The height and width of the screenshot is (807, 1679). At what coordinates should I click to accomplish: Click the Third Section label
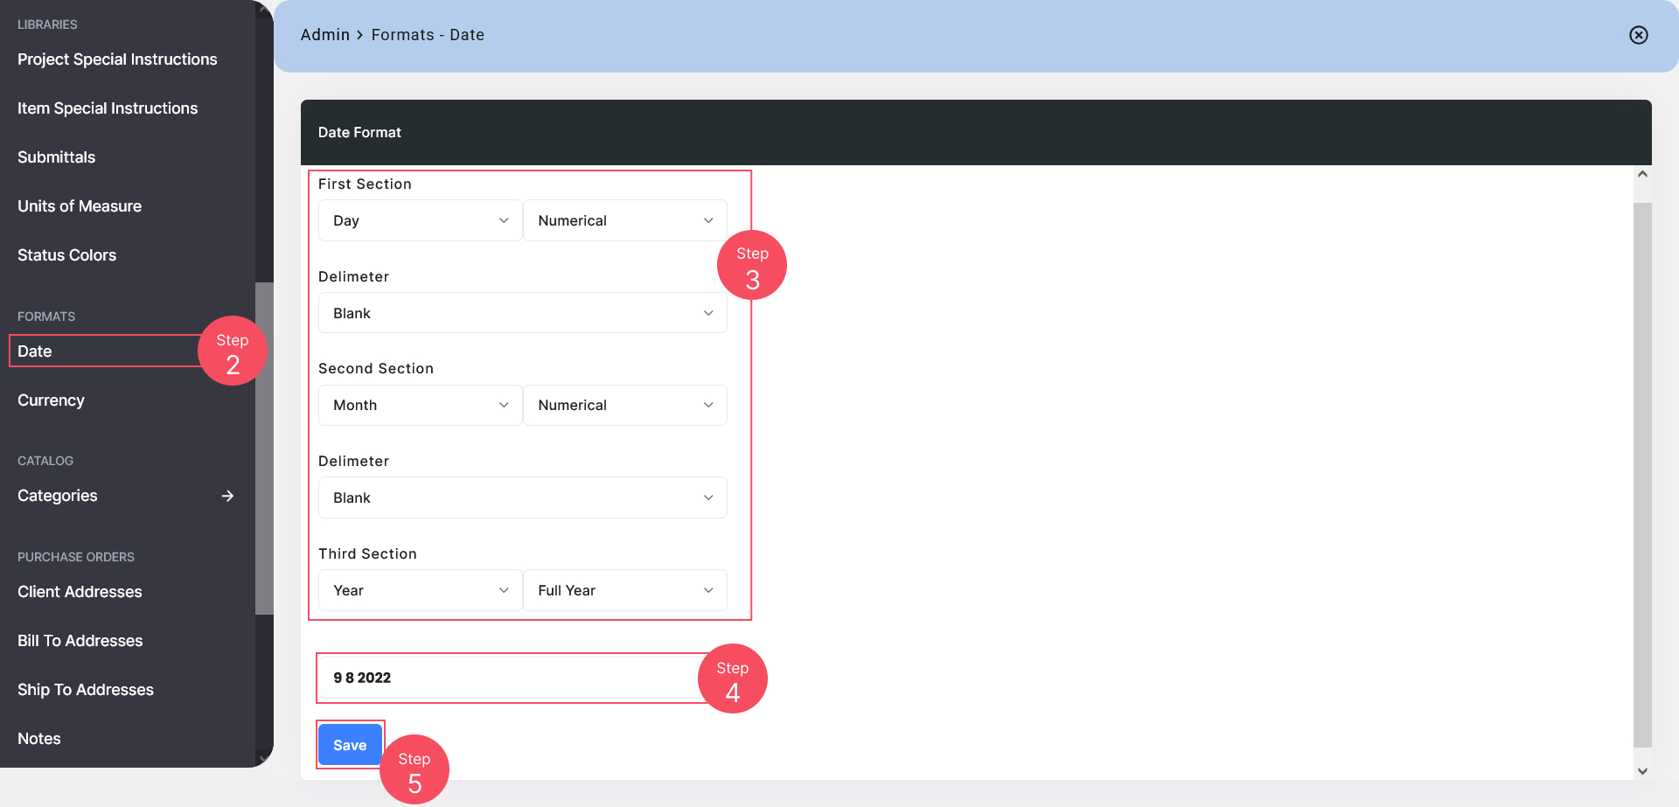point(367,553)
